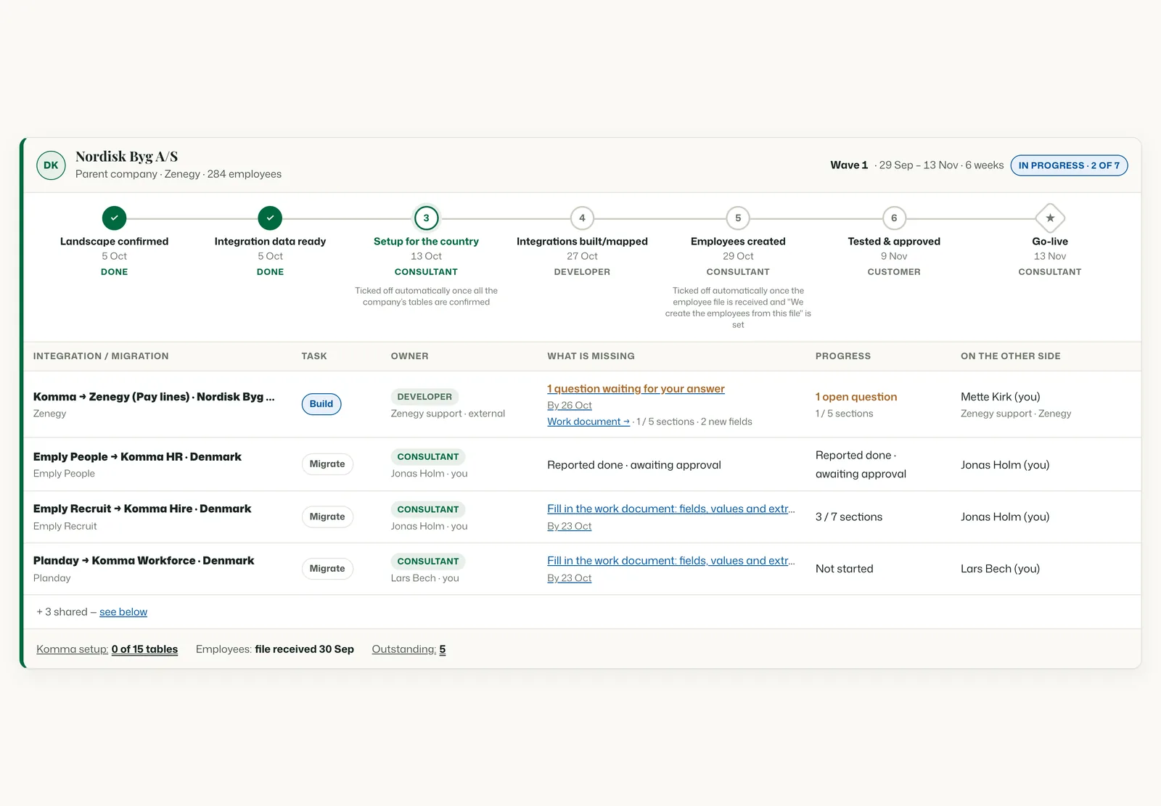Screen dimensions: 1161x806
Task: Select the Integration data ready checkmark step
Action: [x=270, y=218]
